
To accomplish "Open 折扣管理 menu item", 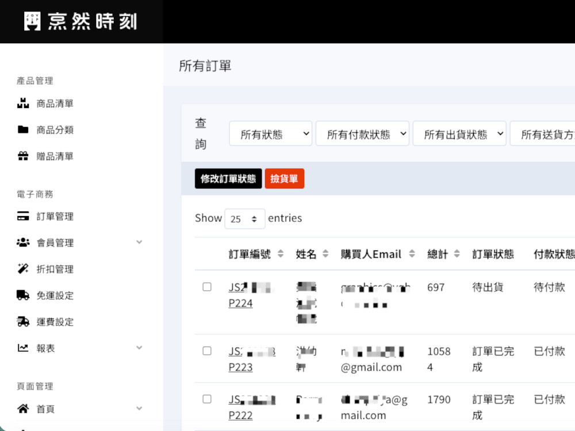I will [55, 270].
